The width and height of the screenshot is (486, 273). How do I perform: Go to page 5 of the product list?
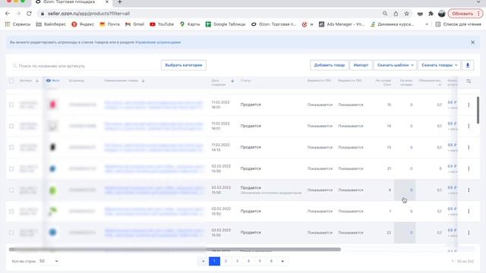pos(260,261)
